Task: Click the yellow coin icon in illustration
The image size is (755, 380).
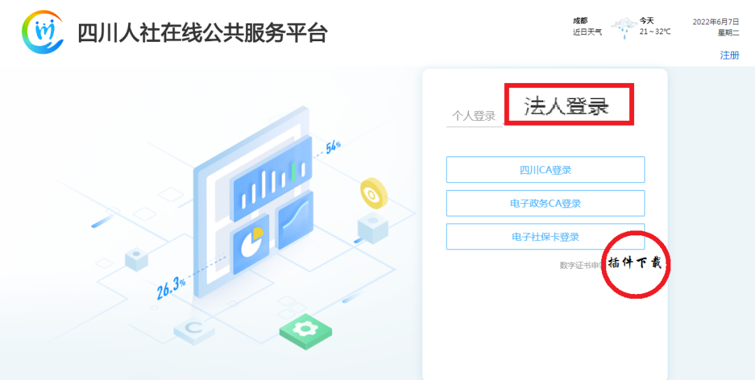Action: coord(373,193)
